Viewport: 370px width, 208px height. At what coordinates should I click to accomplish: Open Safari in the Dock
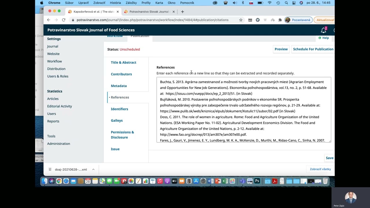(x=66, y=181)
